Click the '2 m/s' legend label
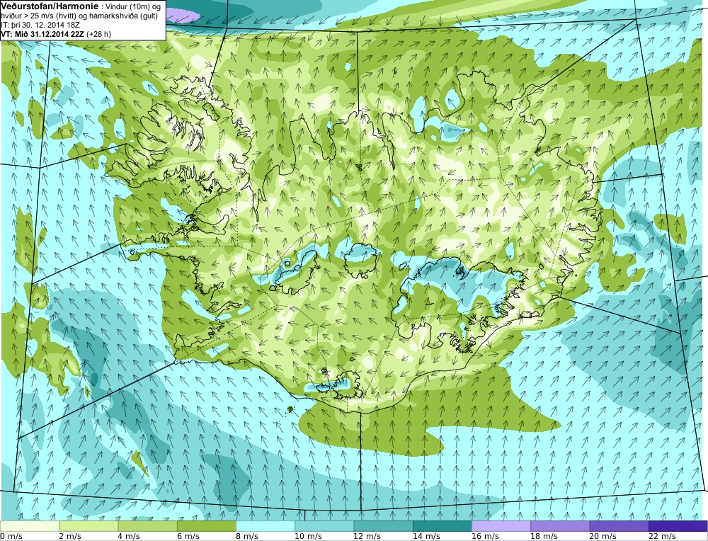 pyautogui.click(x=70, y=536)
